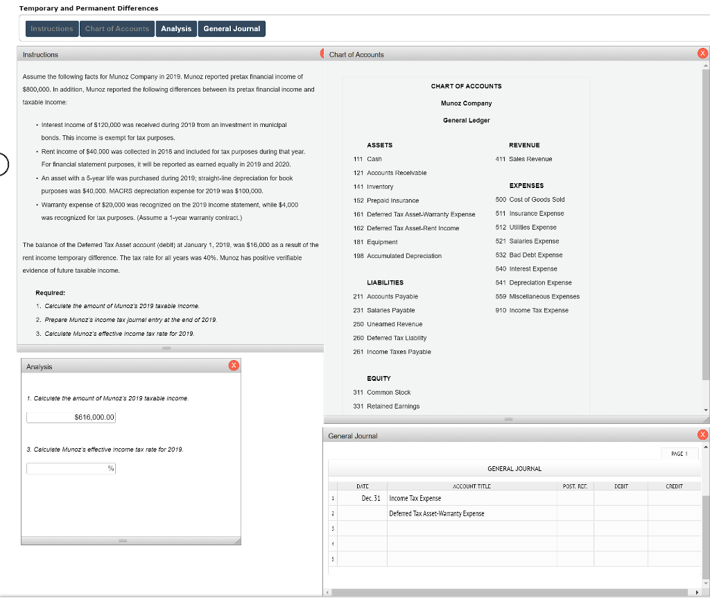The height and width of the screenshot is (598, 710).
Task: Click the Chart of Accounts scroll up arrow
Action: [x=705, y=66]
